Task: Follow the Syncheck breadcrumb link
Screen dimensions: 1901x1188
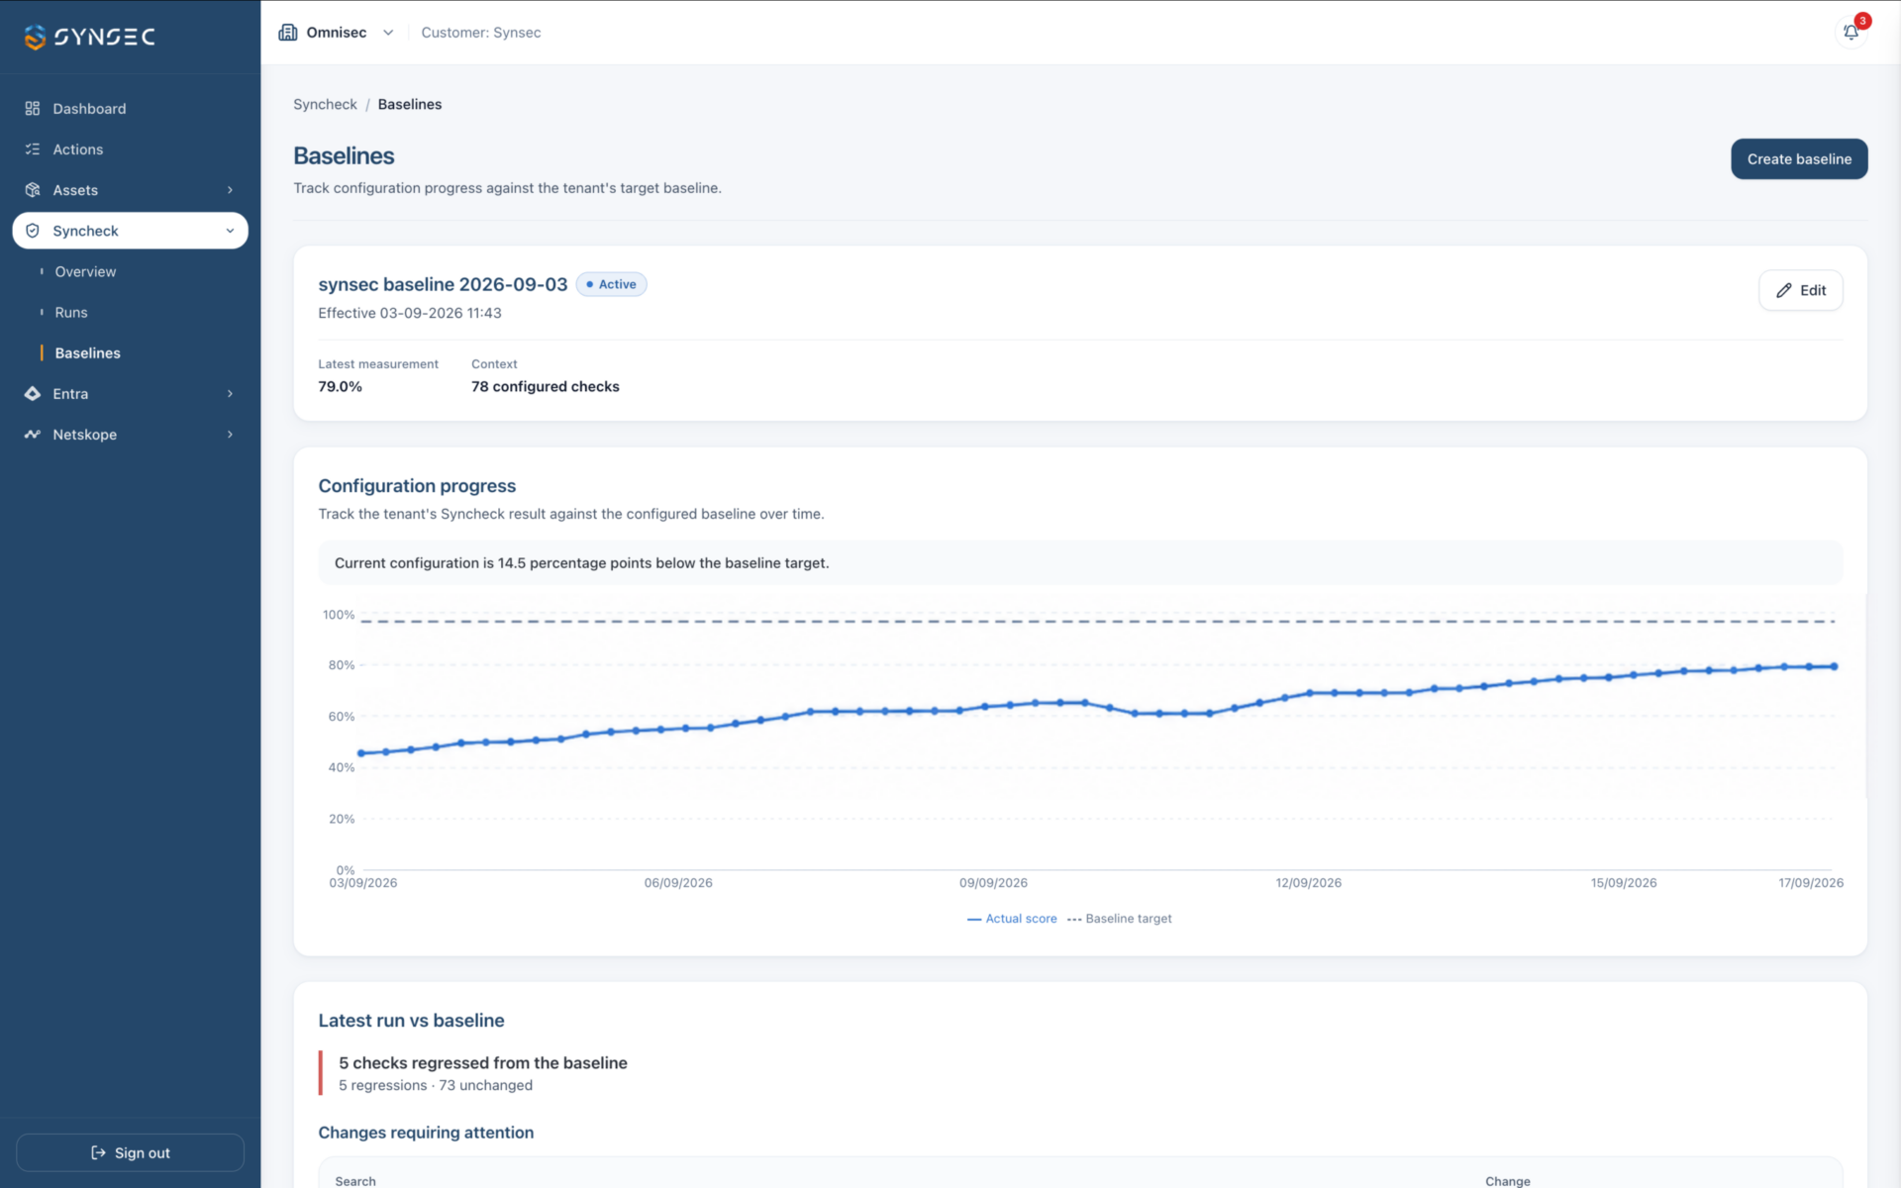Action: tap(325, 104)
